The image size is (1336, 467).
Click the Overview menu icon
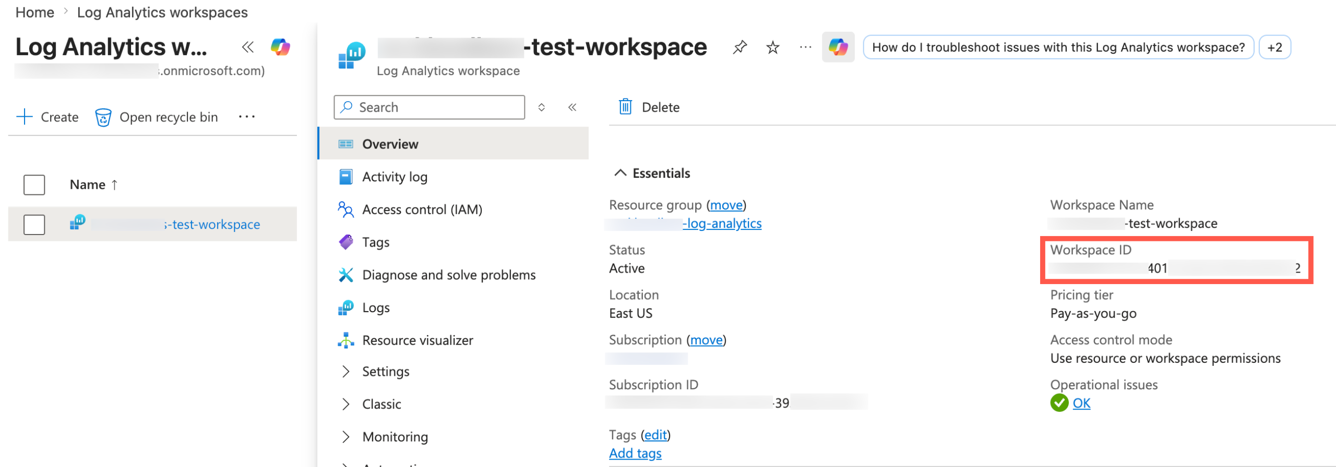coord(345,144)
